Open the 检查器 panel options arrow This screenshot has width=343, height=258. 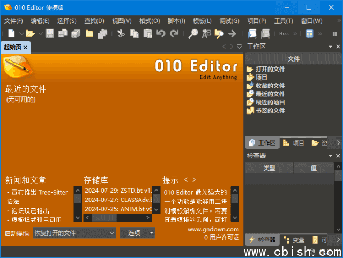[330, 156]
